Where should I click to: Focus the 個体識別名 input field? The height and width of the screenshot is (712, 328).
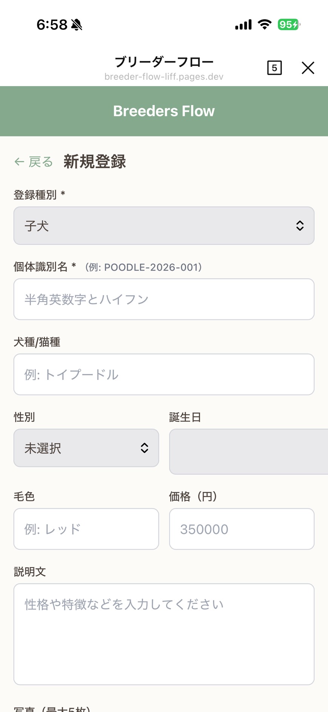(164, 299)
